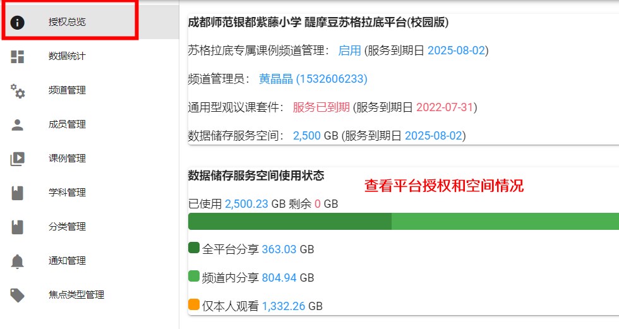Open the 授权总览 menu item

pos(67,22)
